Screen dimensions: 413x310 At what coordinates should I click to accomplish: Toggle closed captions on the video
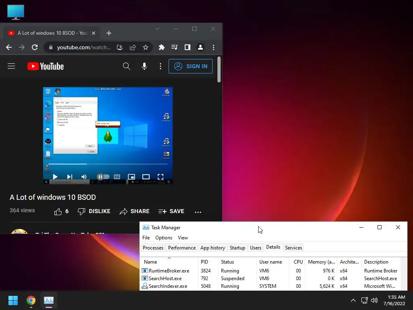(117, 177)
